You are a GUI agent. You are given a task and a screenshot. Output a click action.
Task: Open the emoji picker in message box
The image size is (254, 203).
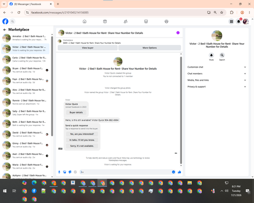click(x=173, y=172)
